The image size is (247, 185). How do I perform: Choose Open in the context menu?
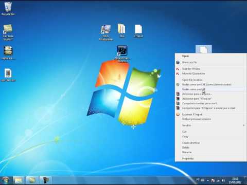pyautogui.click(x=210, y=56)
